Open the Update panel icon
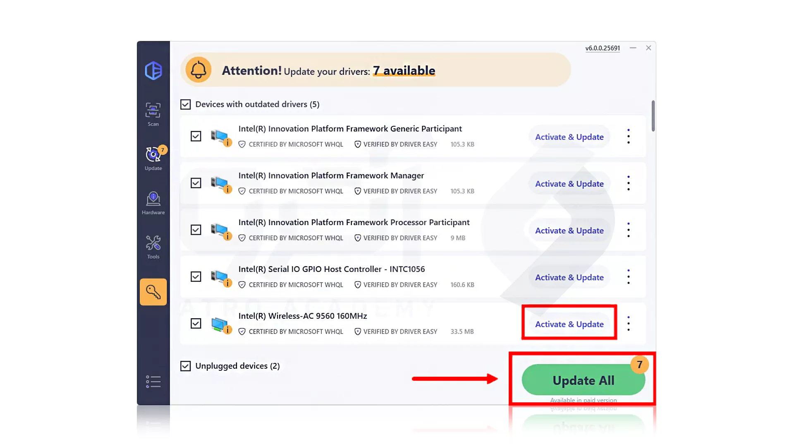Viewport: 794px width, 447px height. tap(154, 158)
